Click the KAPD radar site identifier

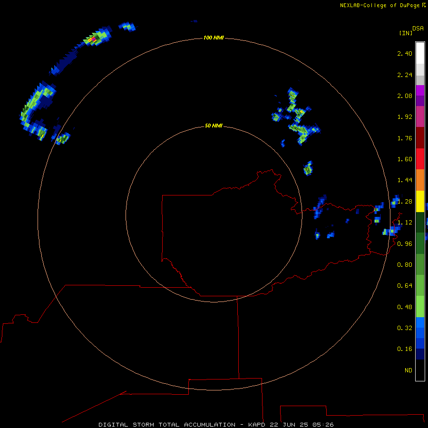pos(257,425)
